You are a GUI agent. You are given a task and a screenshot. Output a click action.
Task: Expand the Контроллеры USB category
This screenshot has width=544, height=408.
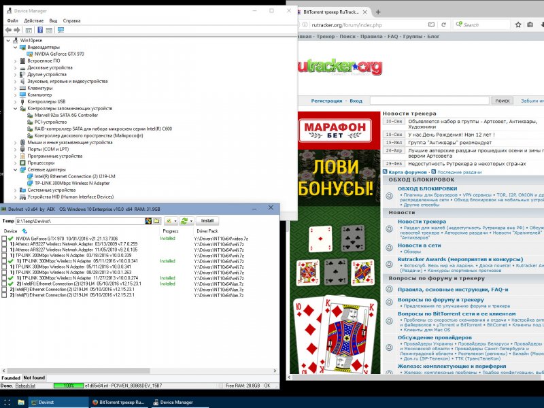coord(15,101)
